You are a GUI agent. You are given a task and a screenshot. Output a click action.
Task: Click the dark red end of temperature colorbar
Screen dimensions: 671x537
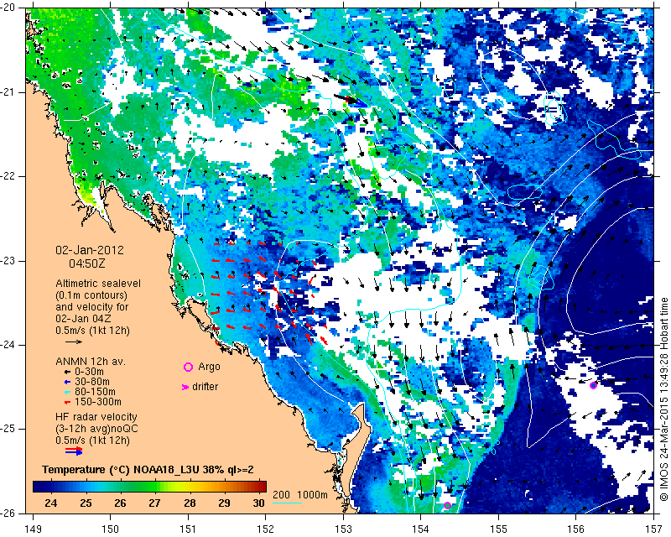tap(263, 487)
